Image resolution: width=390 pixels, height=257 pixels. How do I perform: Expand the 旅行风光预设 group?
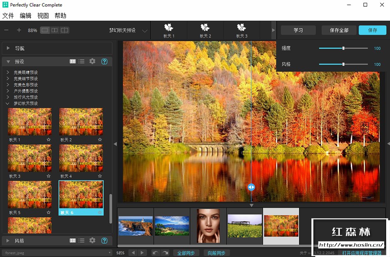click(x=8, y=97)
